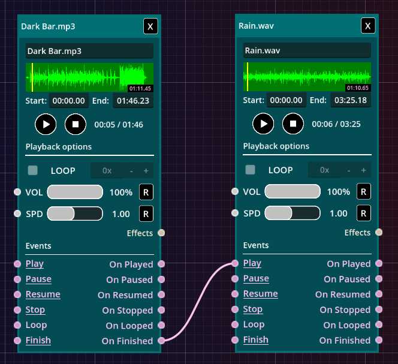Click the Dark Bar.mp3 VOL slider
The image size is (398, 364).
click(x=75, y=192)
